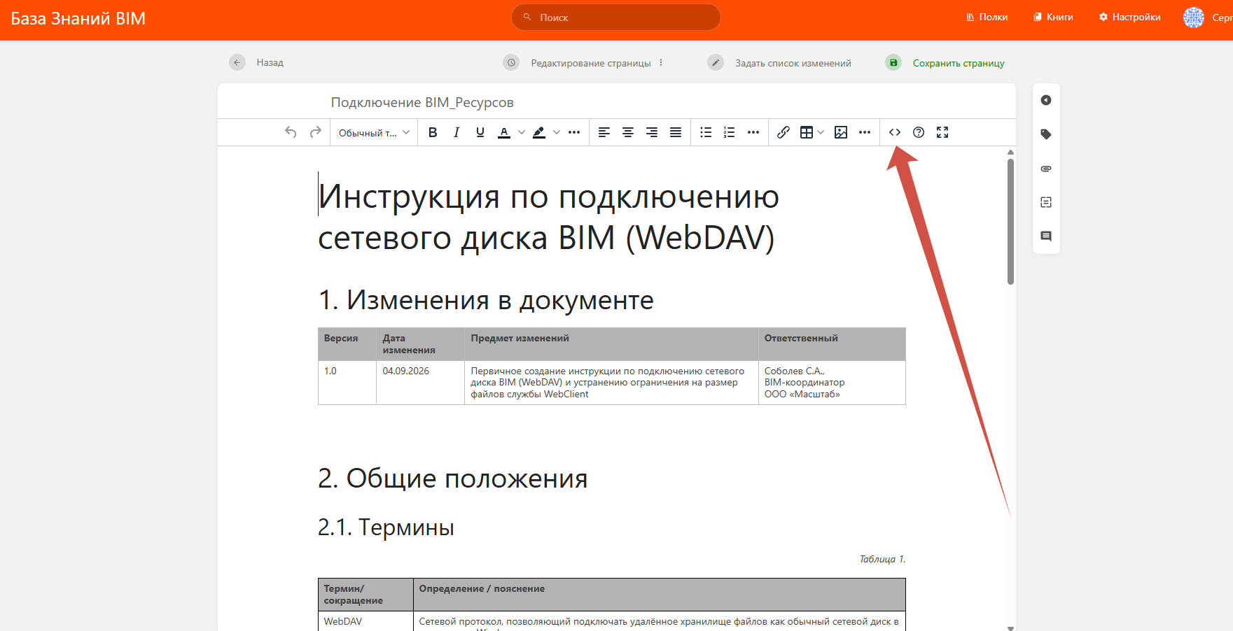Open more list options ellipsis
Viewport: 1233px width, 631px height.
(x=753, y=132)
